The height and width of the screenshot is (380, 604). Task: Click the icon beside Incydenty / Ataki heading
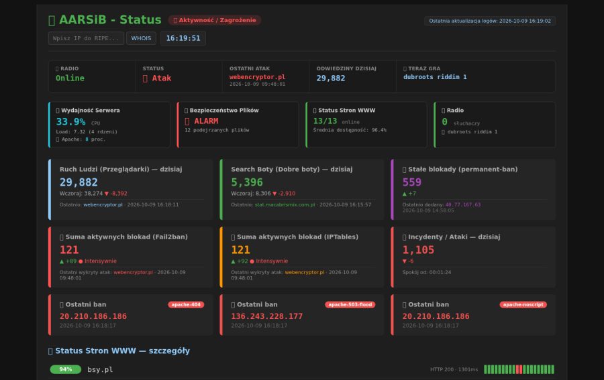[x=404, y=237]
